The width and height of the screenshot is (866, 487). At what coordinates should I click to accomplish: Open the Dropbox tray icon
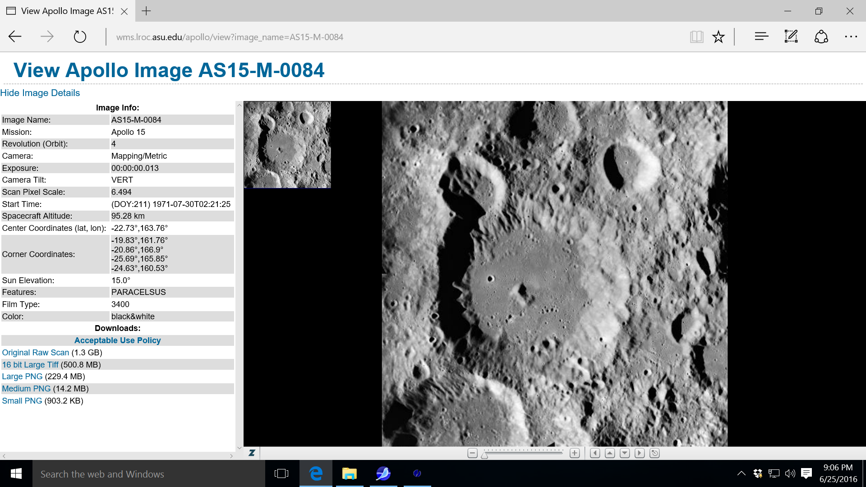(758, 473)
